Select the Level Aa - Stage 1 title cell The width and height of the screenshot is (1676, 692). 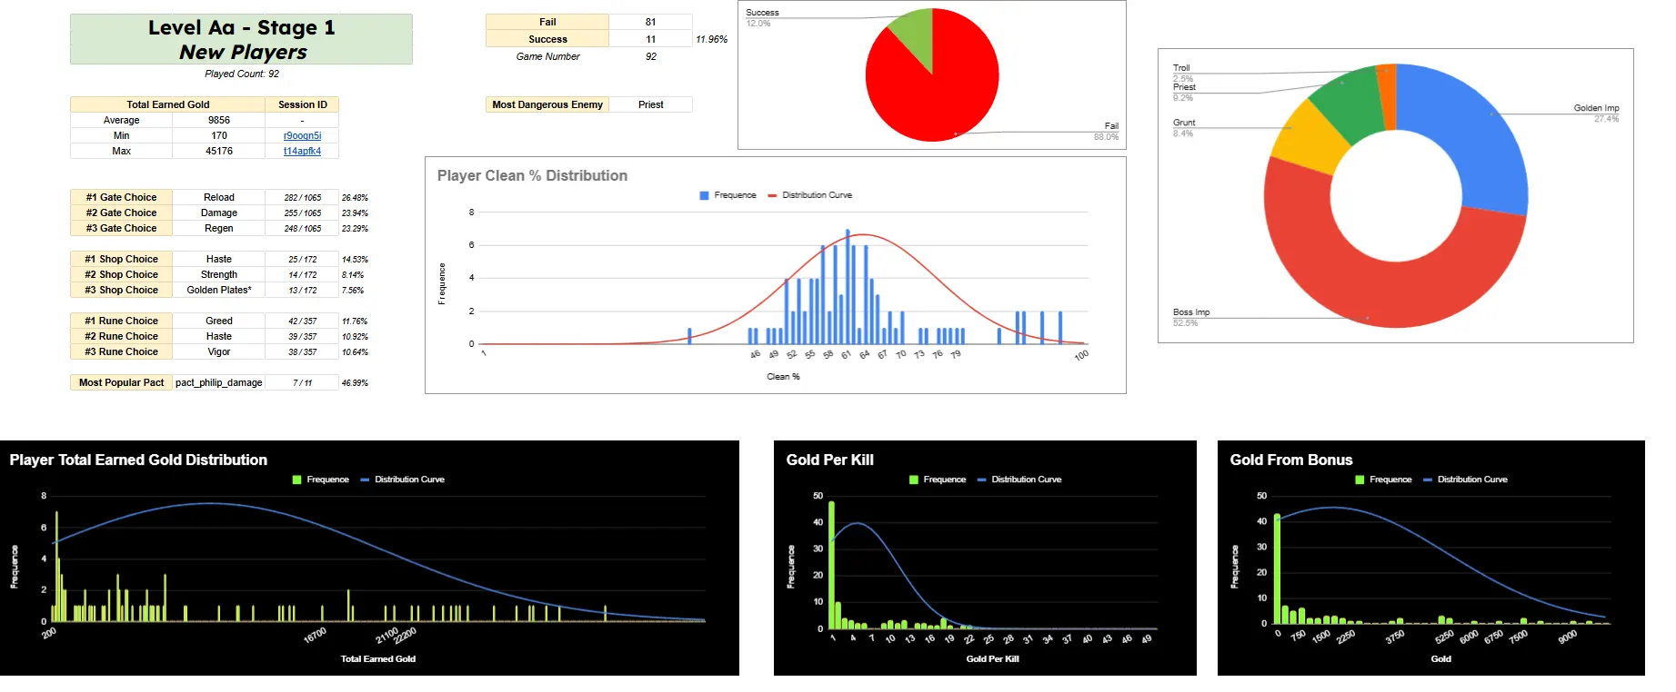point(241,39)
